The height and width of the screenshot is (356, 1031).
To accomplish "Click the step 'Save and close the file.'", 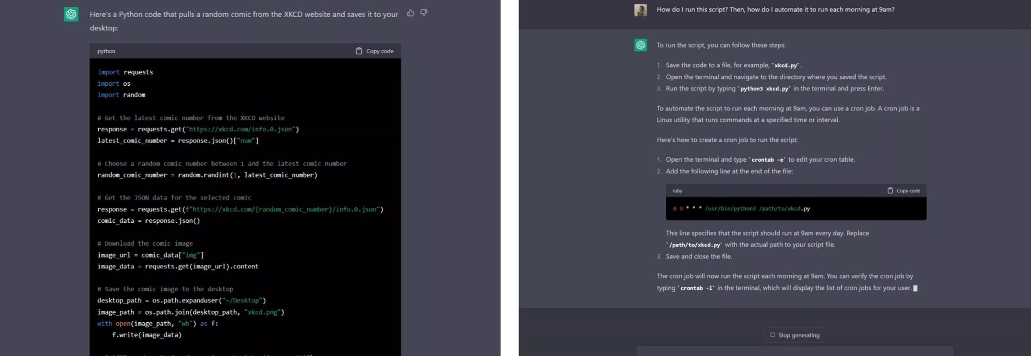I will (x=699, y=256).
